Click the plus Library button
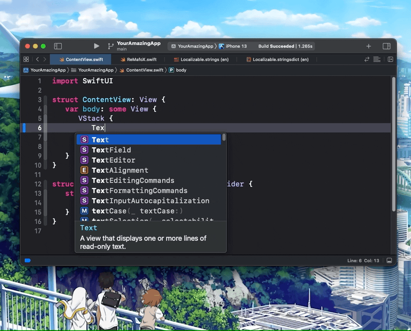 pyautogui.click(x=368, y=46)
